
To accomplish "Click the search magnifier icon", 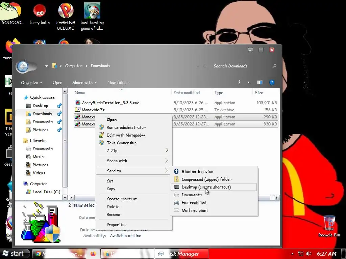I will click(x=274, y=66).
